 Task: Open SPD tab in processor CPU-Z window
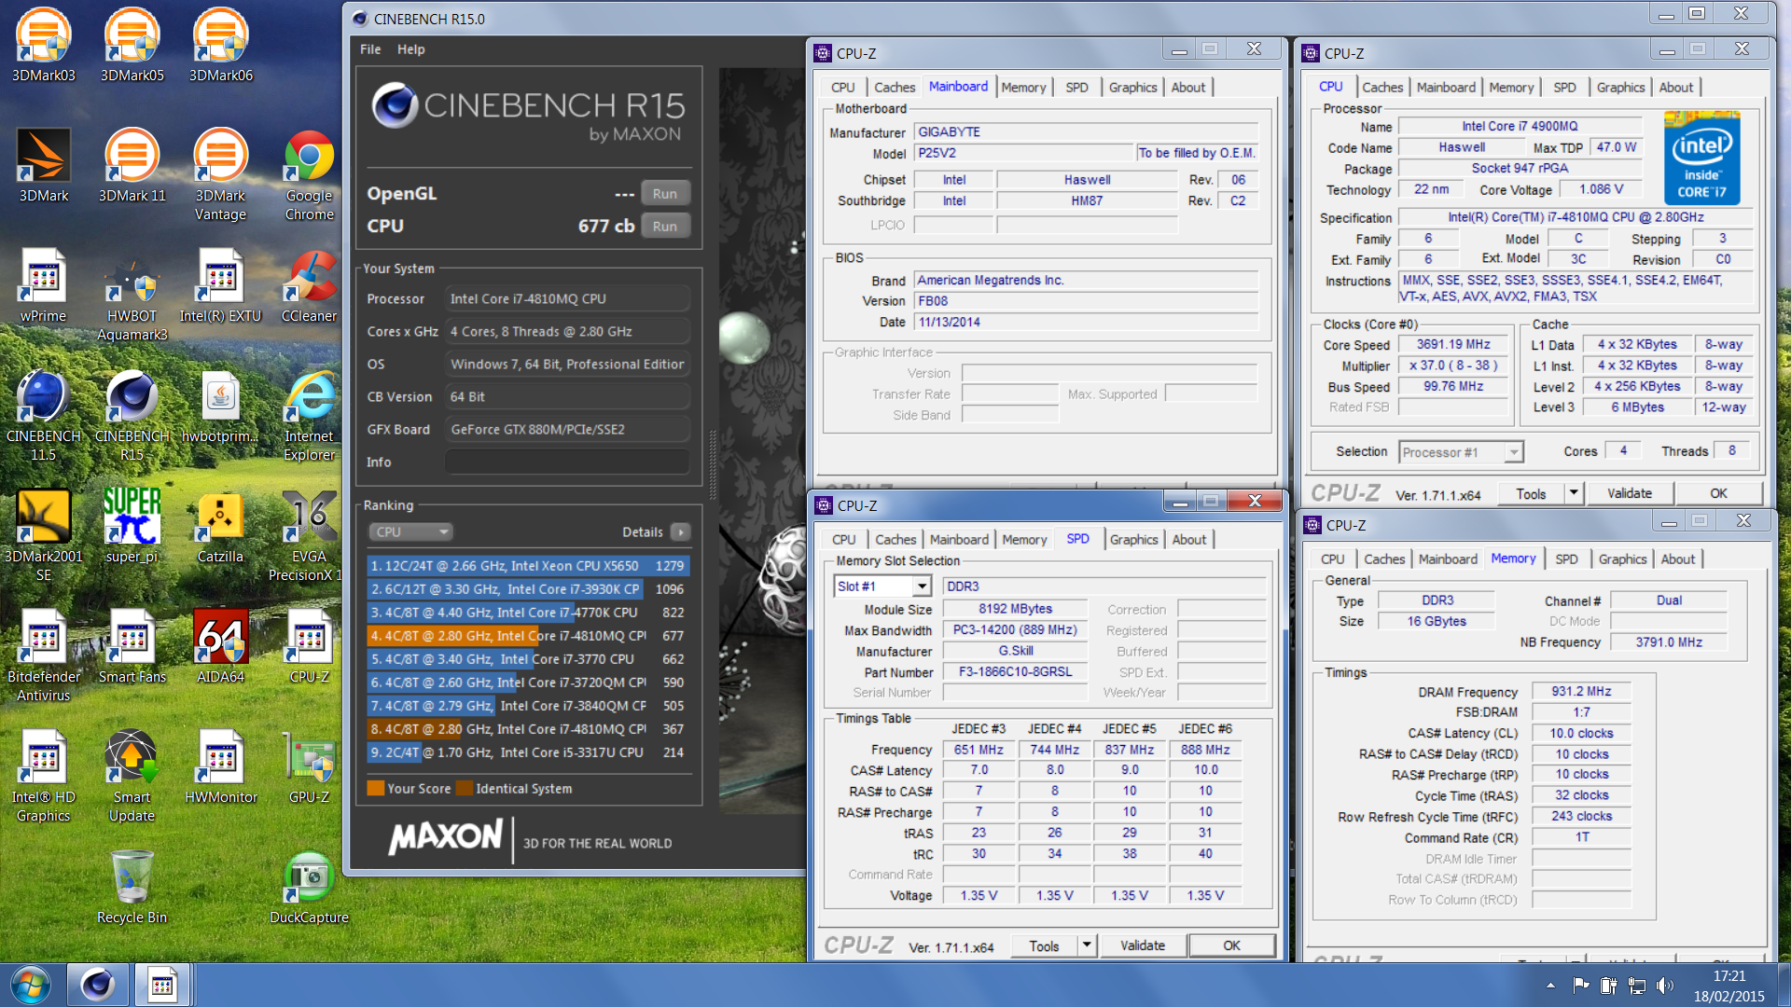1564,87
